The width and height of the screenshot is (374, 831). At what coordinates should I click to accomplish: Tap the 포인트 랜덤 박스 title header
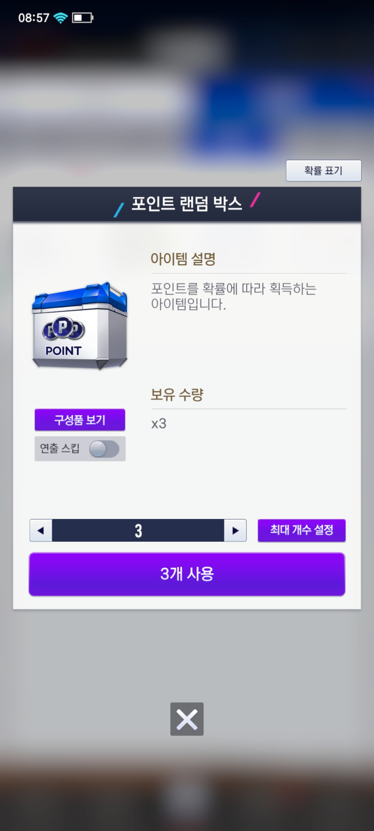(187, 204)
